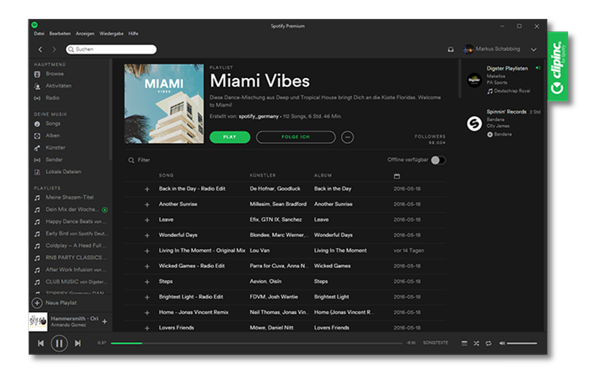Sort by the ALBUM column header

click(323, 175)
